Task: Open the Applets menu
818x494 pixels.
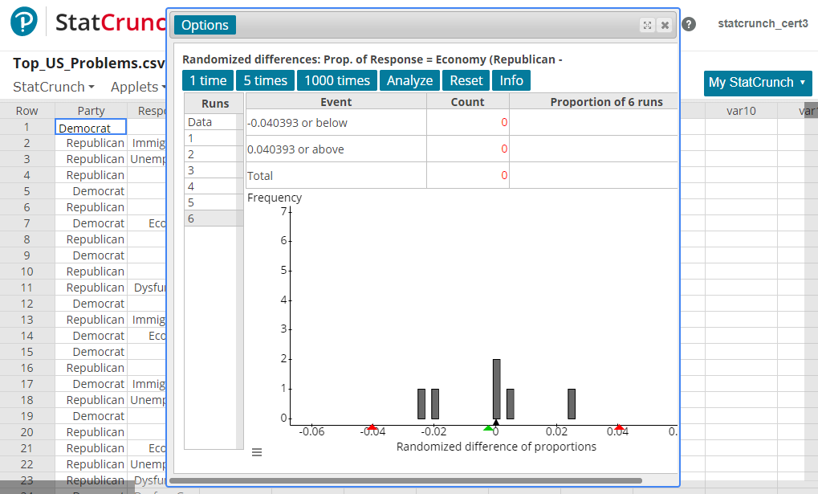Action: (x=136, y=86)
